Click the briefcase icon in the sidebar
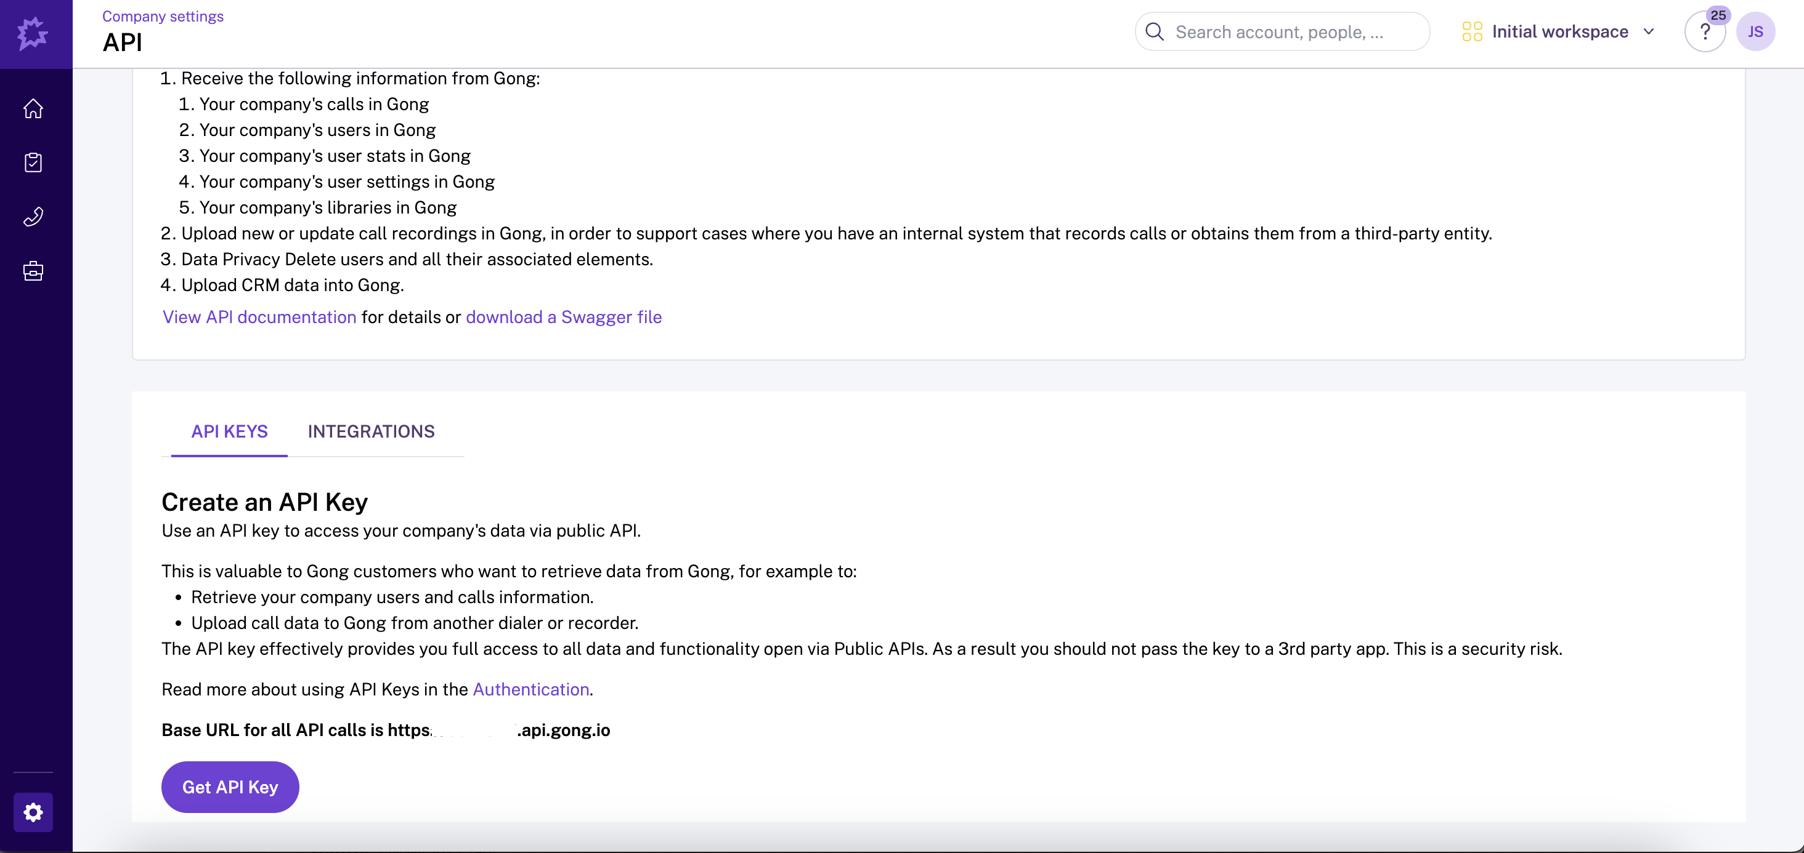The width and height of the screenshot is (1804, 853). 33,271
